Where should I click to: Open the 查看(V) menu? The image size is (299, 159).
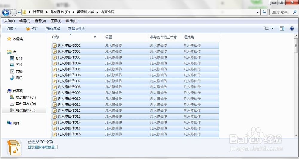[40, 21]
